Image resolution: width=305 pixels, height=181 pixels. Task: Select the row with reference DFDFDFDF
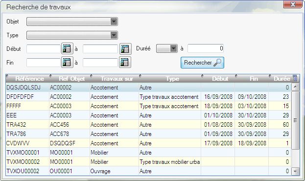[x=148, y=97]
